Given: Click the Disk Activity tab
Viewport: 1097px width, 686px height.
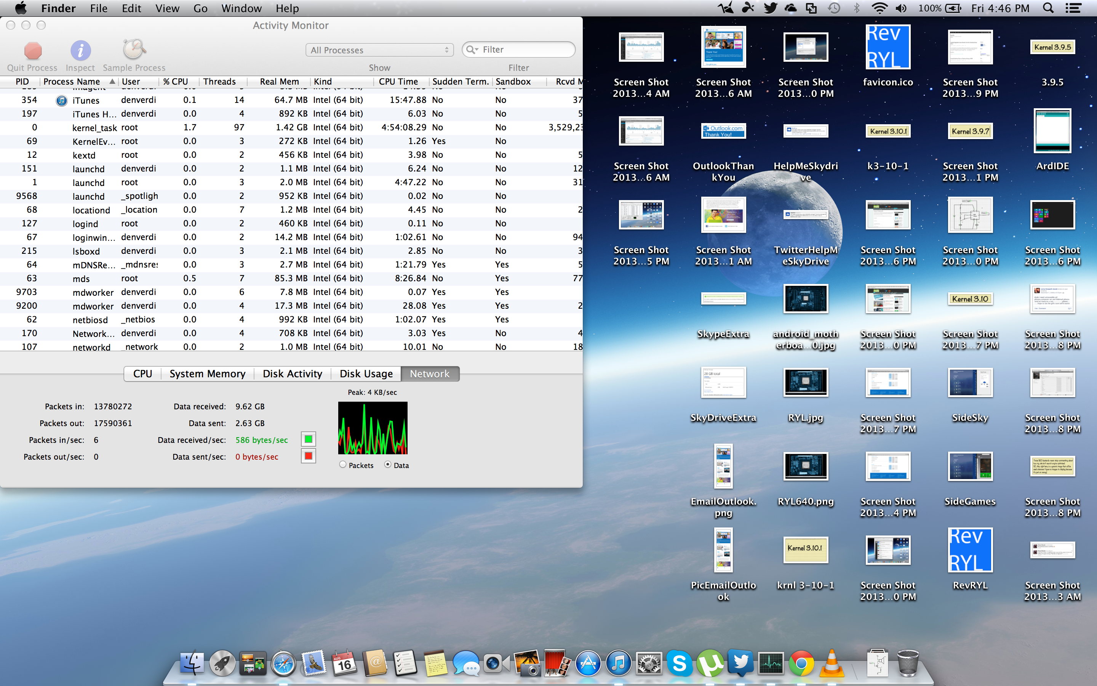Looking at the screenshot, I should [x=291, y=373].
